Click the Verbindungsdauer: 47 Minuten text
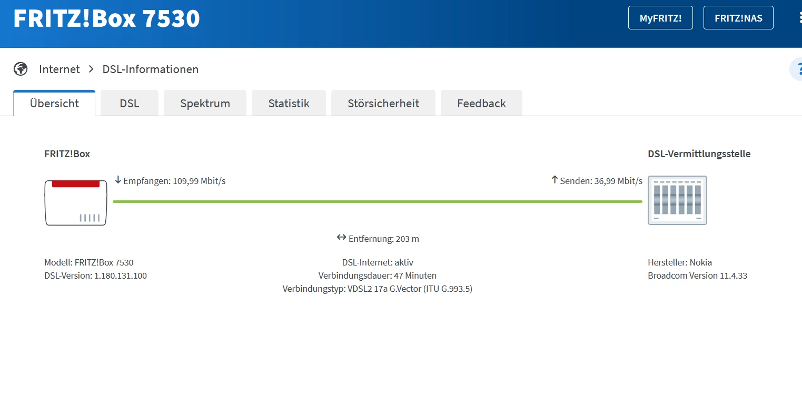This screenshot has height=398, width=802. tap(378, 275)
